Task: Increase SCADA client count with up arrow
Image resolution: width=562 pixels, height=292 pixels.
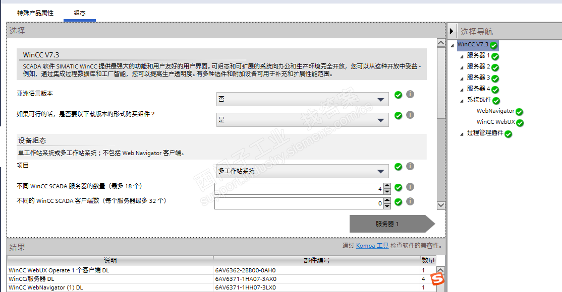Action: point(387,200)
